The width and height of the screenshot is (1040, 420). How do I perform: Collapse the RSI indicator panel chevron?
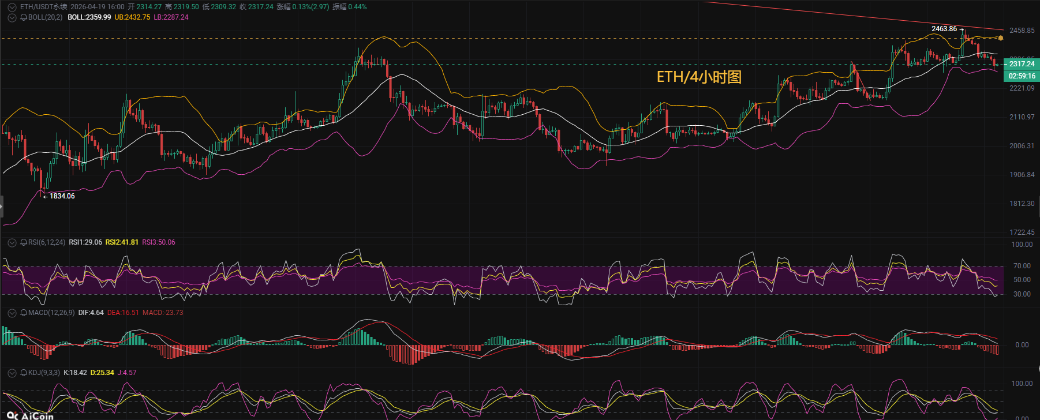click(12, 242)
